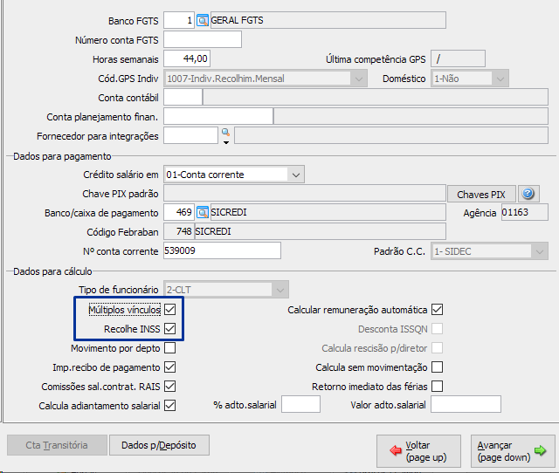Expand the Tipo de funcionário dropdown

[279, 289]
